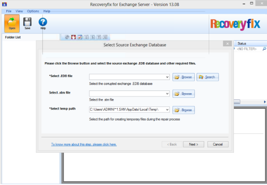Click the '*Select .EDB file' label
Screen dimensions: 267x185
pos(61,76)
